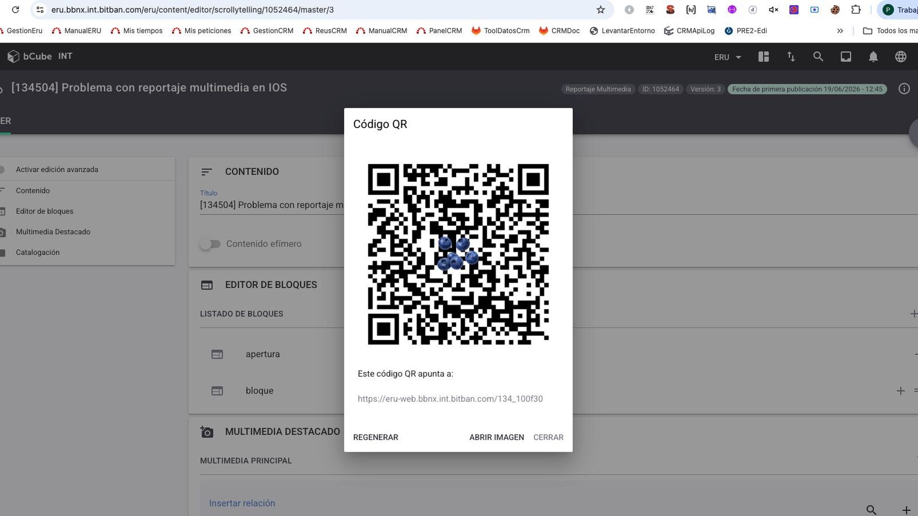This screenshot has width=918, height=516.
Task: Click the add plus icon on Listado de bloques
Action: click(x=913, y=314)
